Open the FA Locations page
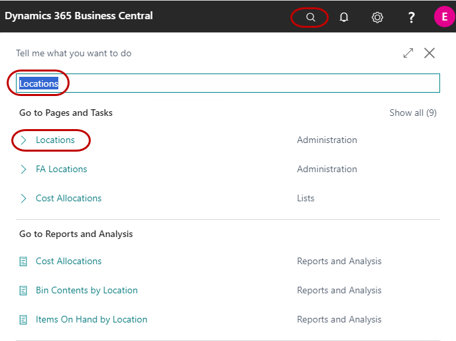 point(61,170)
